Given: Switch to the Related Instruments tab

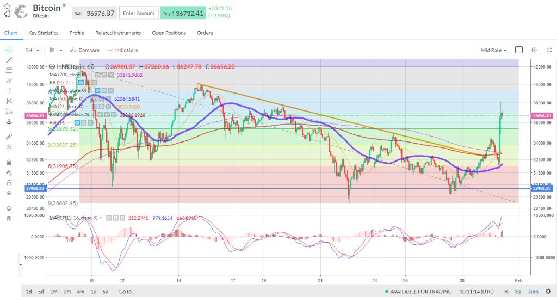Looking at the screenshot, I should click(x=118, y=33).
